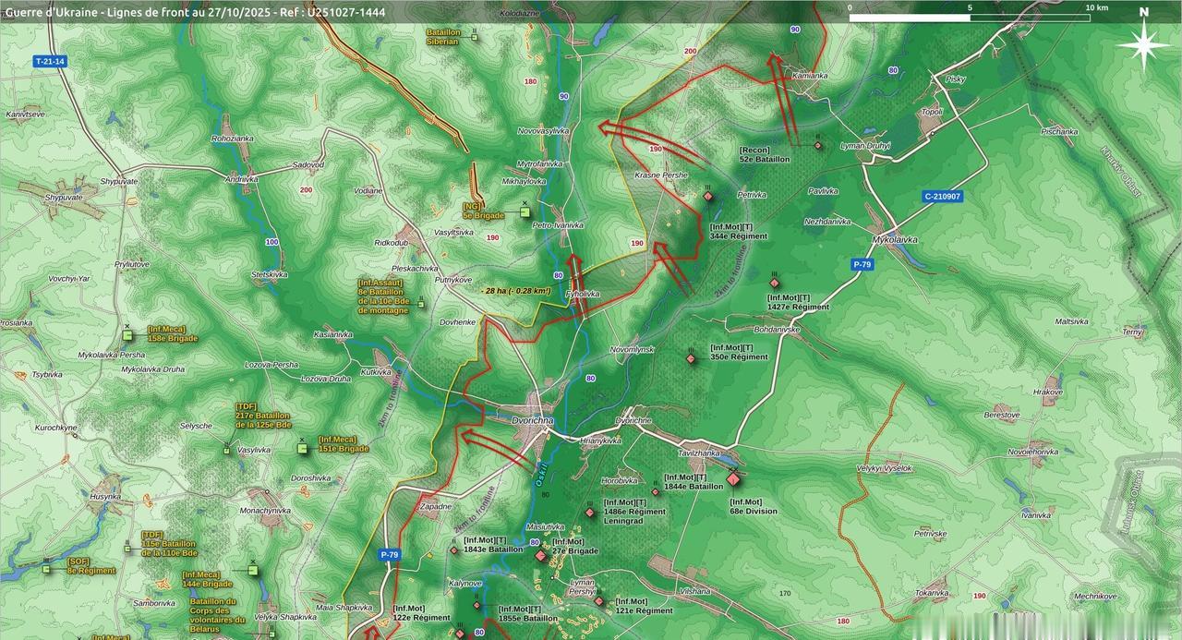Select the Pisky village label
This screenshot has height=640, width=1182.
tap(955, 78)
